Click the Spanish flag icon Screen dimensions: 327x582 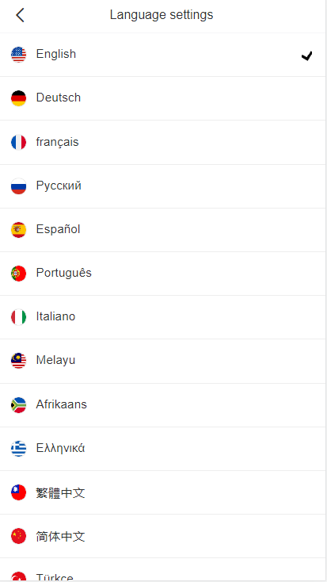pos(18,230)
